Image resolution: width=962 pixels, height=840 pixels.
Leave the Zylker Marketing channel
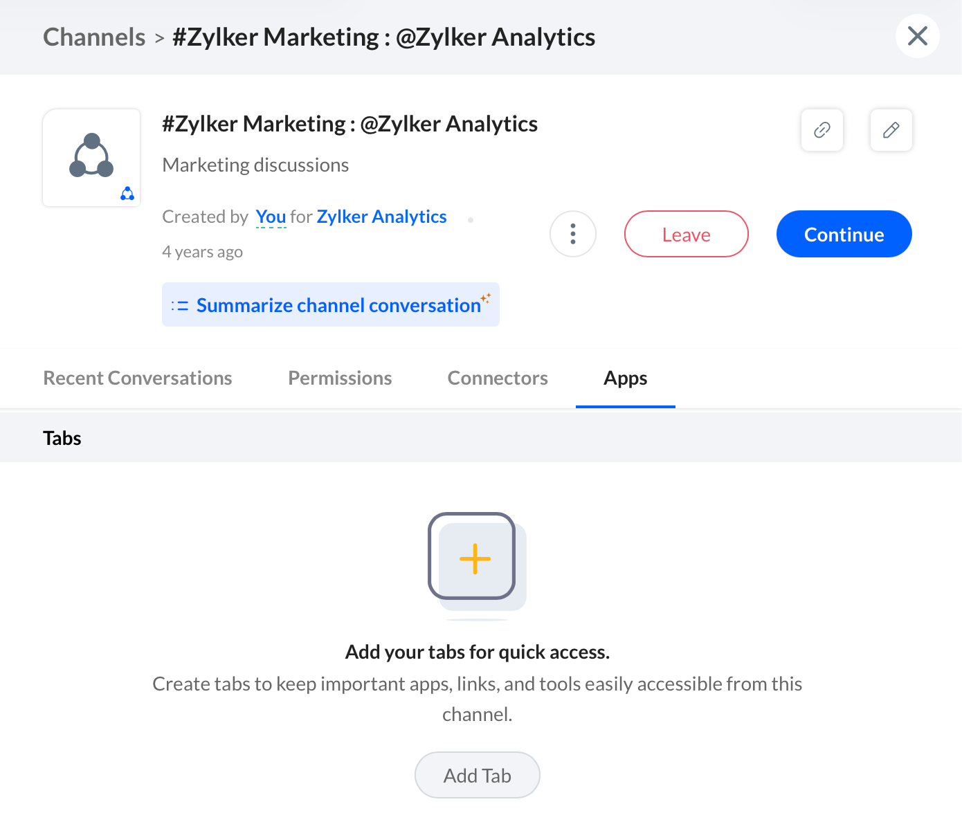[687, 234]
